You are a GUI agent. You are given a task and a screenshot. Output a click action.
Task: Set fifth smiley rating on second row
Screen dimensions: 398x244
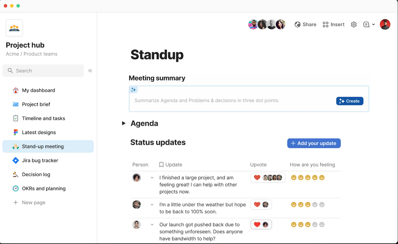[x=322, y=204]
